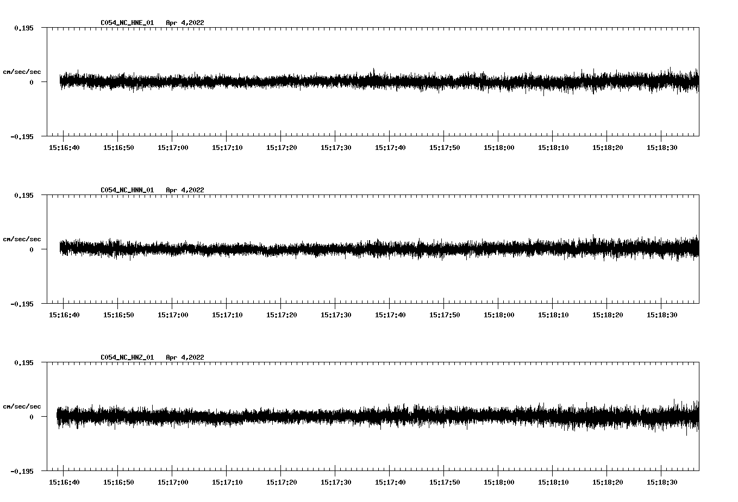Viewport: 738px width, 502px height.
Task: Click the HNE plot's -0.195 axis value
Action: click(x=21, y=136)
